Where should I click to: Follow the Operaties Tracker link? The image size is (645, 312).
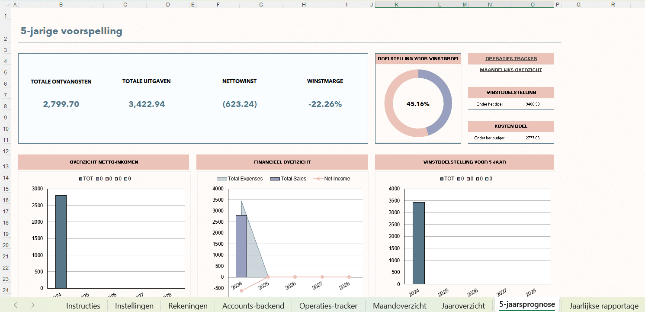point(511,59)
